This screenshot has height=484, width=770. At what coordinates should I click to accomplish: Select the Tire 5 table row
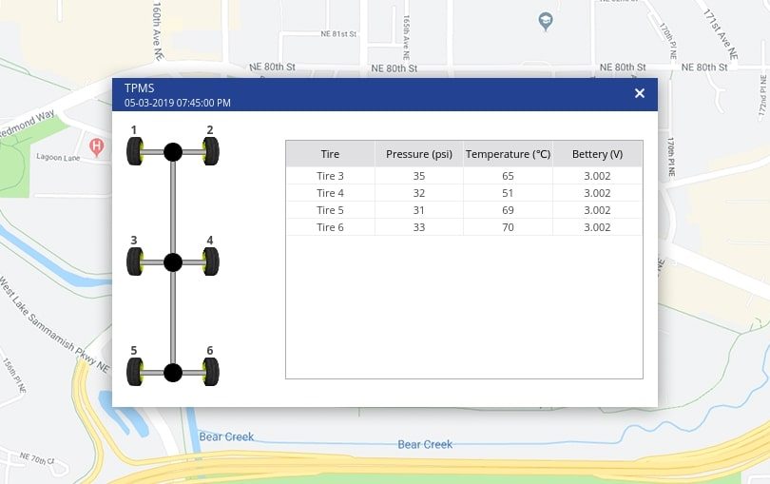464,210
